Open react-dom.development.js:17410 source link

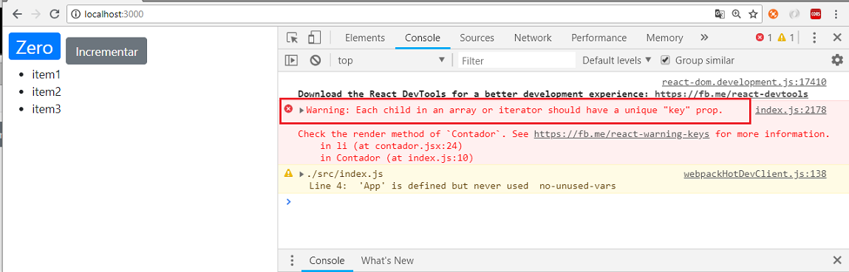pos(744,83)
